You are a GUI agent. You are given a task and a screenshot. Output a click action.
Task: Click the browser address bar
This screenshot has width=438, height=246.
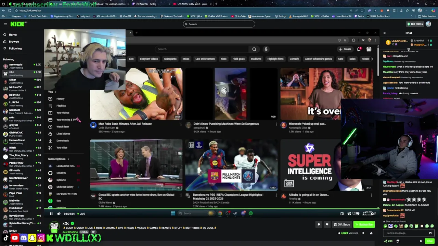click(185, 11)
